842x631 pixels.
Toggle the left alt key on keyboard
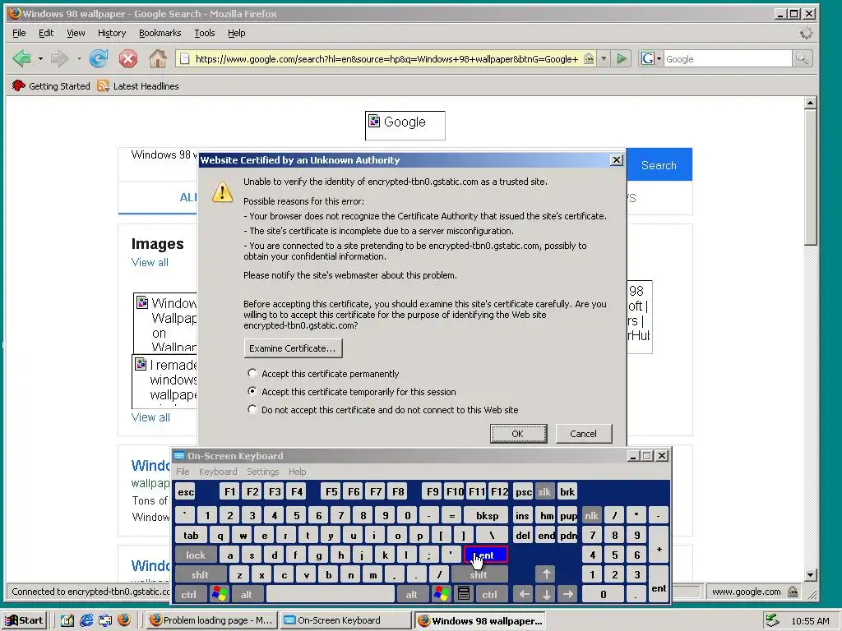(x=247, y=594)
